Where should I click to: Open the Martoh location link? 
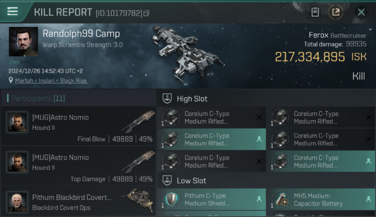(51, 81)
